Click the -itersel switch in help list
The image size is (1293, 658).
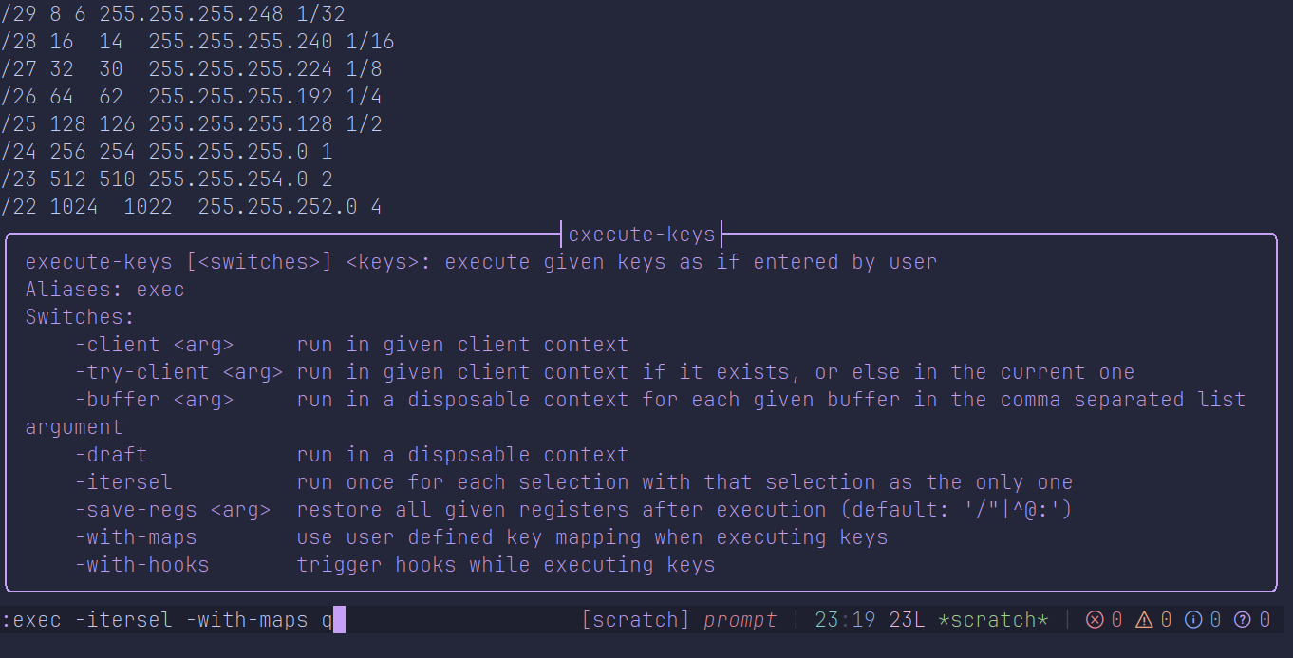(x=123, y=482)
